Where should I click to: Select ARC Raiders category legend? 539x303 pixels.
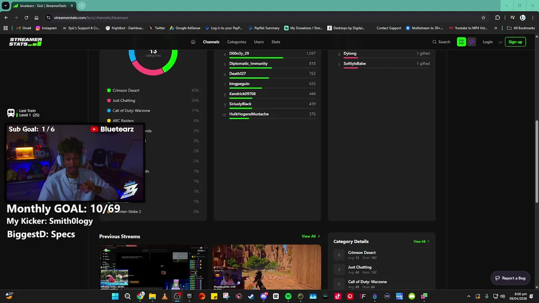click(123, 121)
